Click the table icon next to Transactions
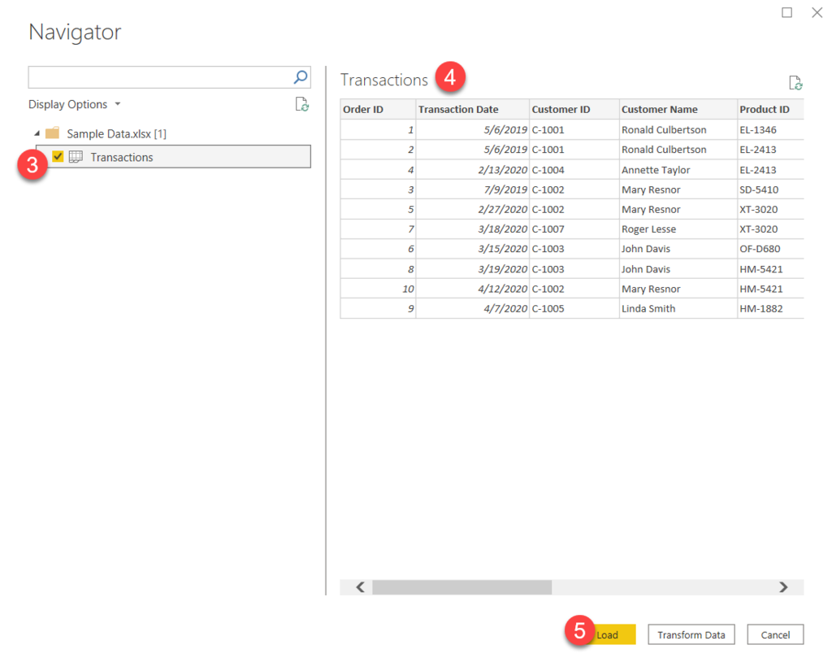The image size is (832, 662). pos(76,157)
